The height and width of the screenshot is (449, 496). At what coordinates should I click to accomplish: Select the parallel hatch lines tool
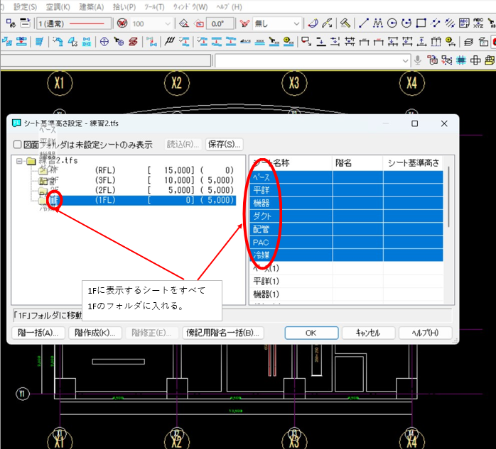point(450,23)
